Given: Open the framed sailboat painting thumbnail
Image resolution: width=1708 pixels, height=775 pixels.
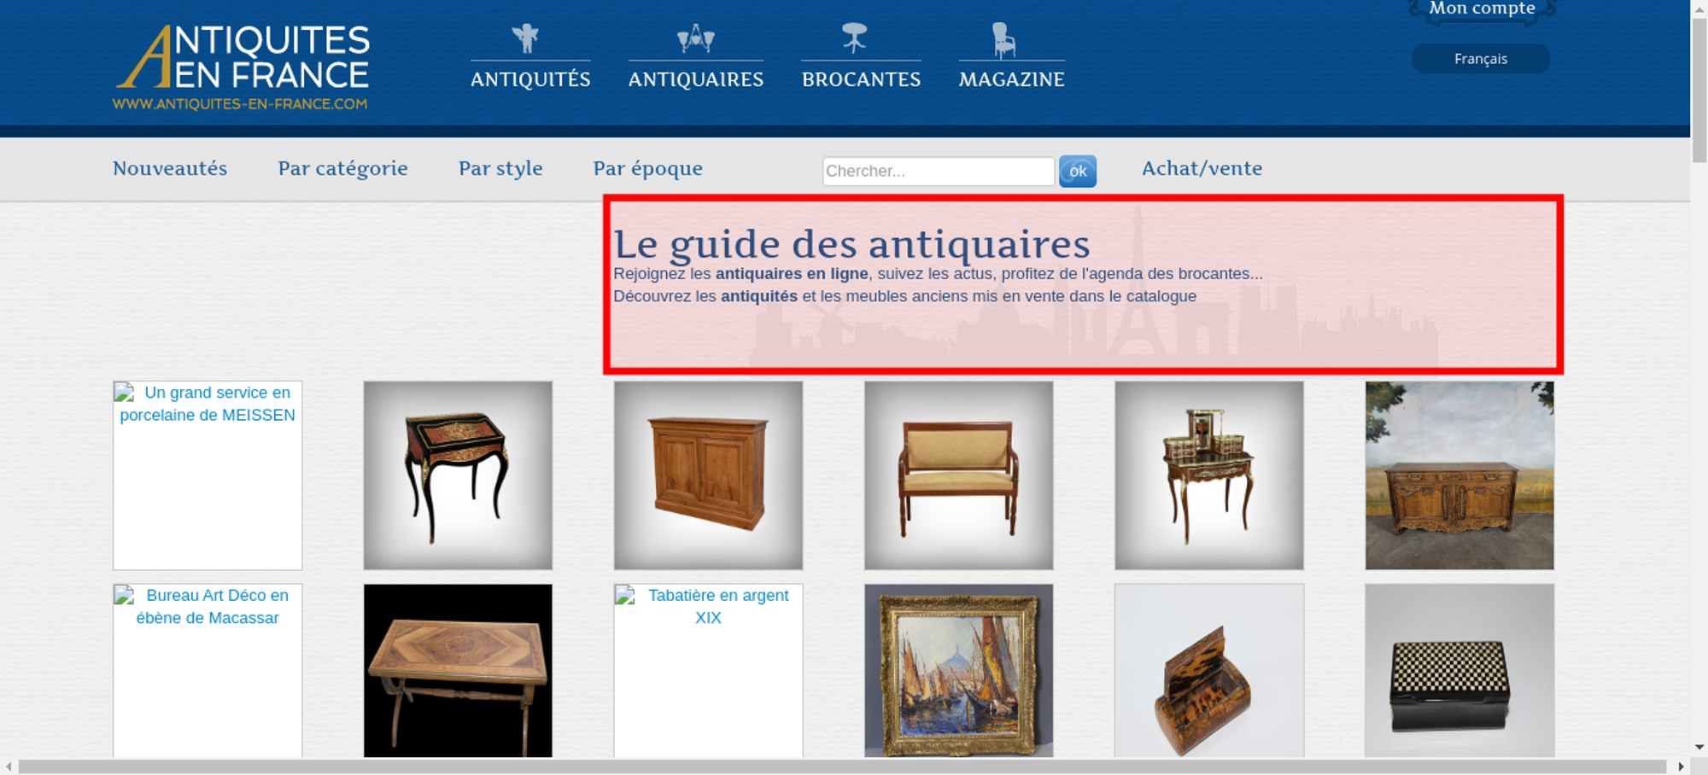Looking at the screenshot, I should click(x=958, y=670).
